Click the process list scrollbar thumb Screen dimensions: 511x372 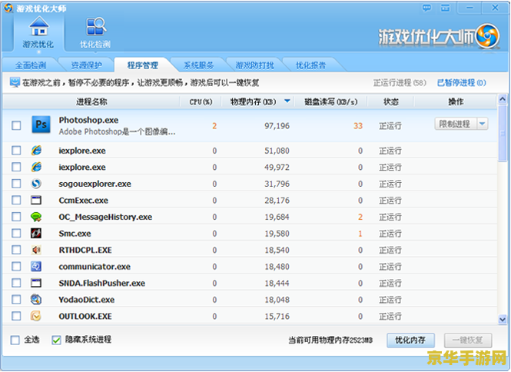[503, 133]
